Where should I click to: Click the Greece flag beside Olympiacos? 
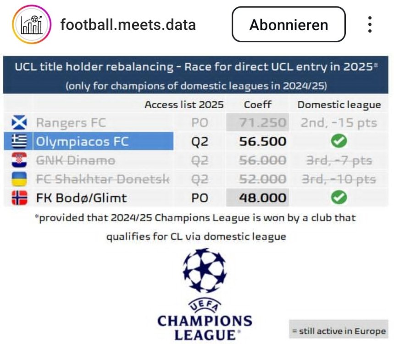[x=19, y=141]
